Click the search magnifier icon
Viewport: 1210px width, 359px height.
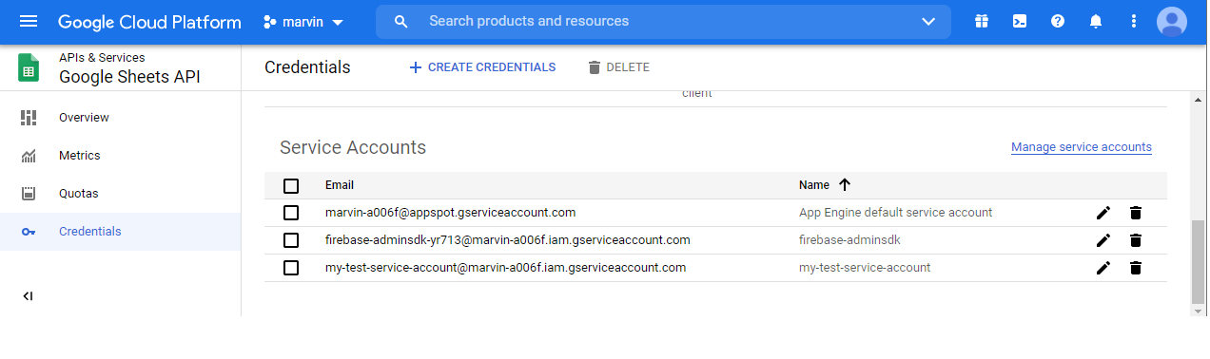click(x=401, y=21)
